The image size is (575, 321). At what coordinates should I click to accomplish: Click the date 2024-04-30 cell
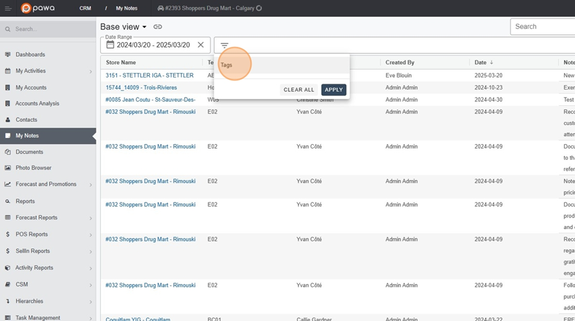point(489,100)
